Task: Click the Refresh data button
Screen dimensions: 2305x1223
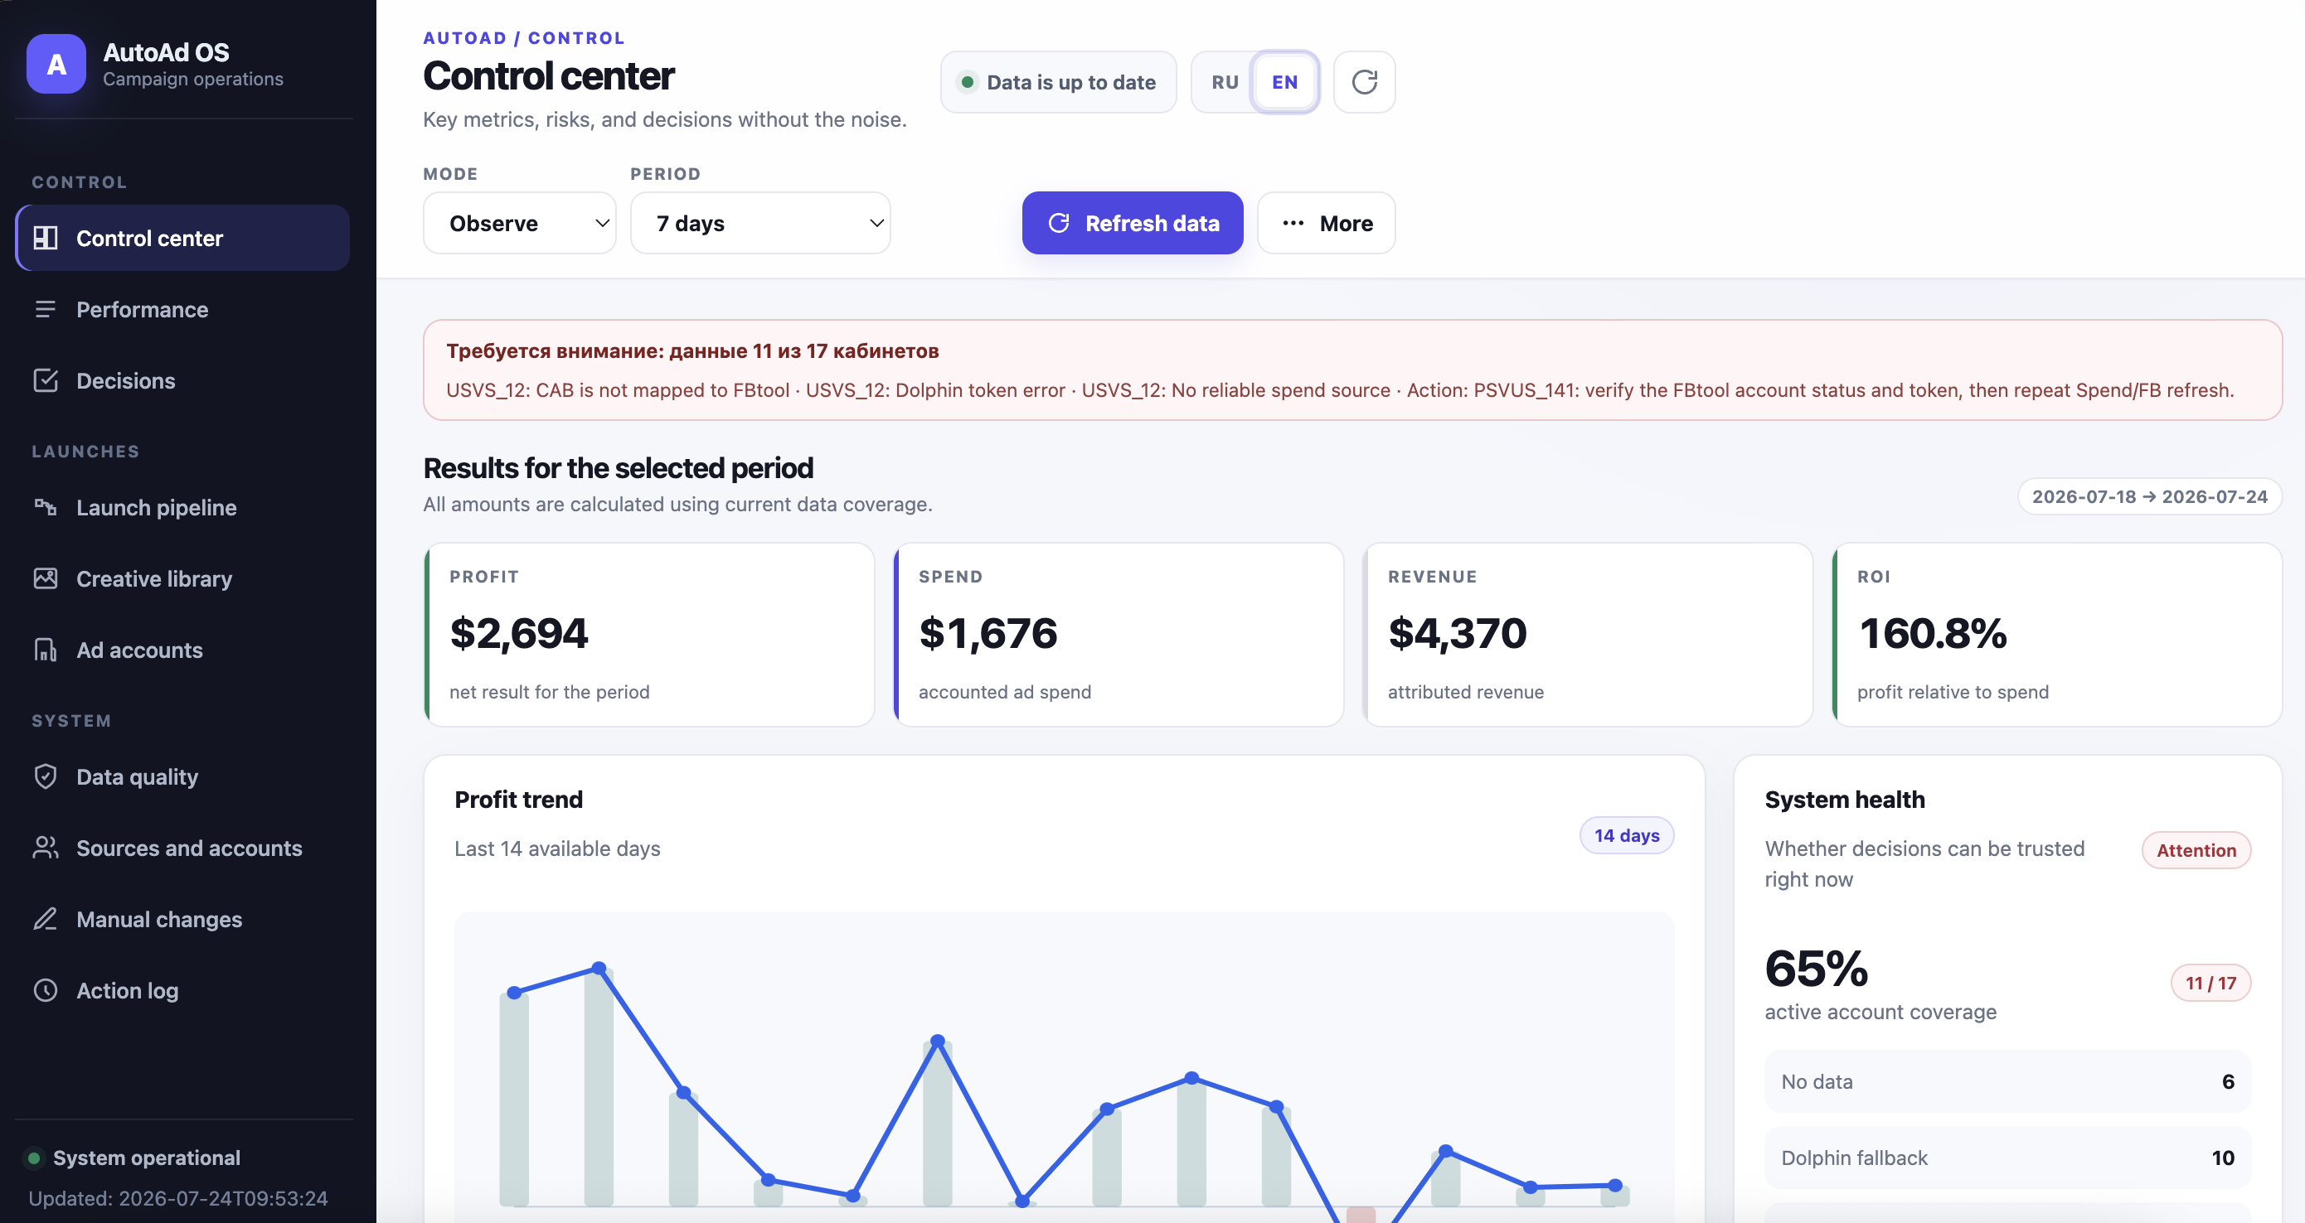Action: tap(1132, 224)
